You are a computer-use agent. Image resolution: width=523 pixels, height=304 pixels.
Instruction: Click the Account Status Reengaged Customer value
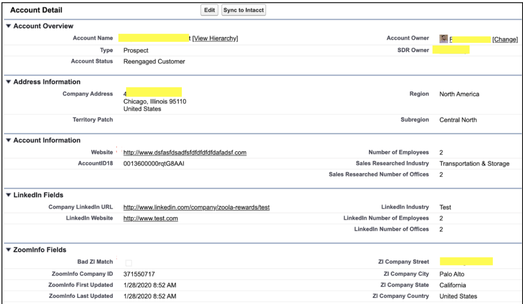154,62
